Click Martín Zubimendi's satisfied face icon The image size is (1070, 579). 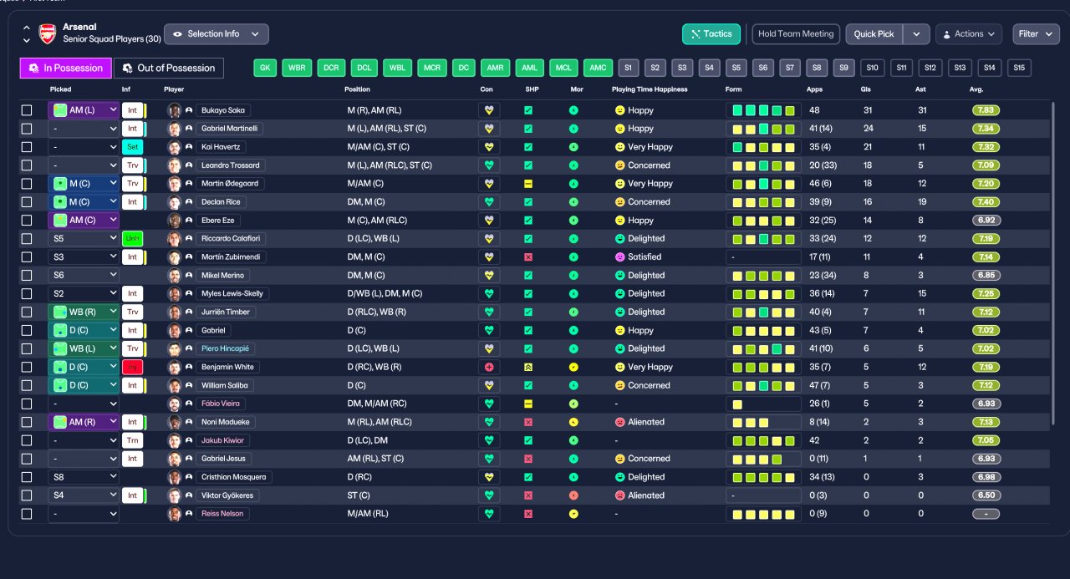[x=620, y=257]
